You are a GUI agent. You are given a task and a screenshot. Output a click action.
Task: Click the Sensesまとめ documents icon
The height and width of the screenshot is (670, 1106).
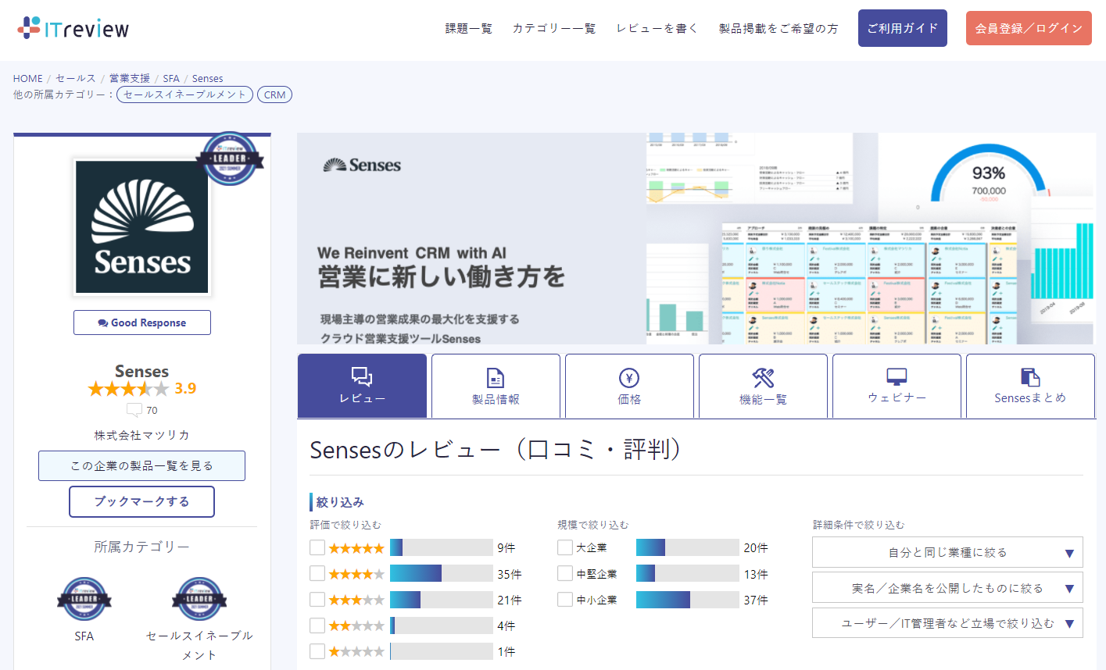pyautogui.click(x=1030, y=377)
